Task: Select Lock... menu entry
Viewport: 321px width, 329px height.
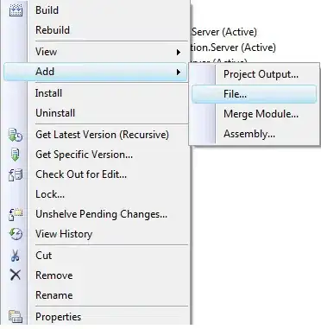Action: [x=50, y=194]
